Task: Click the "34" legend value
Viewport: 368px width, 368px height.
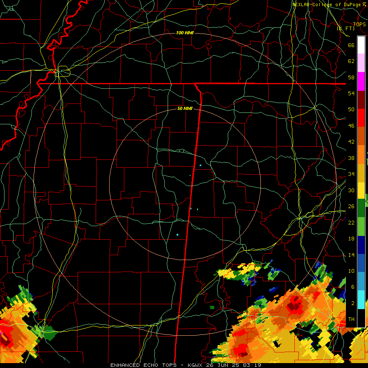Action: [x=351, y=174]
